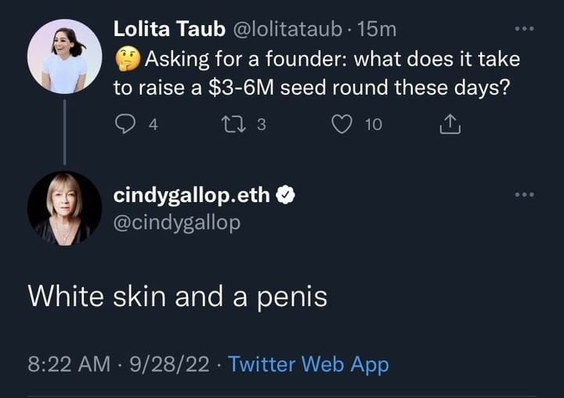Click the "White skin and a penis" reply text
The width and height of the screenshot is (564, 398).
pyautogui.click(x=177, y=295)
